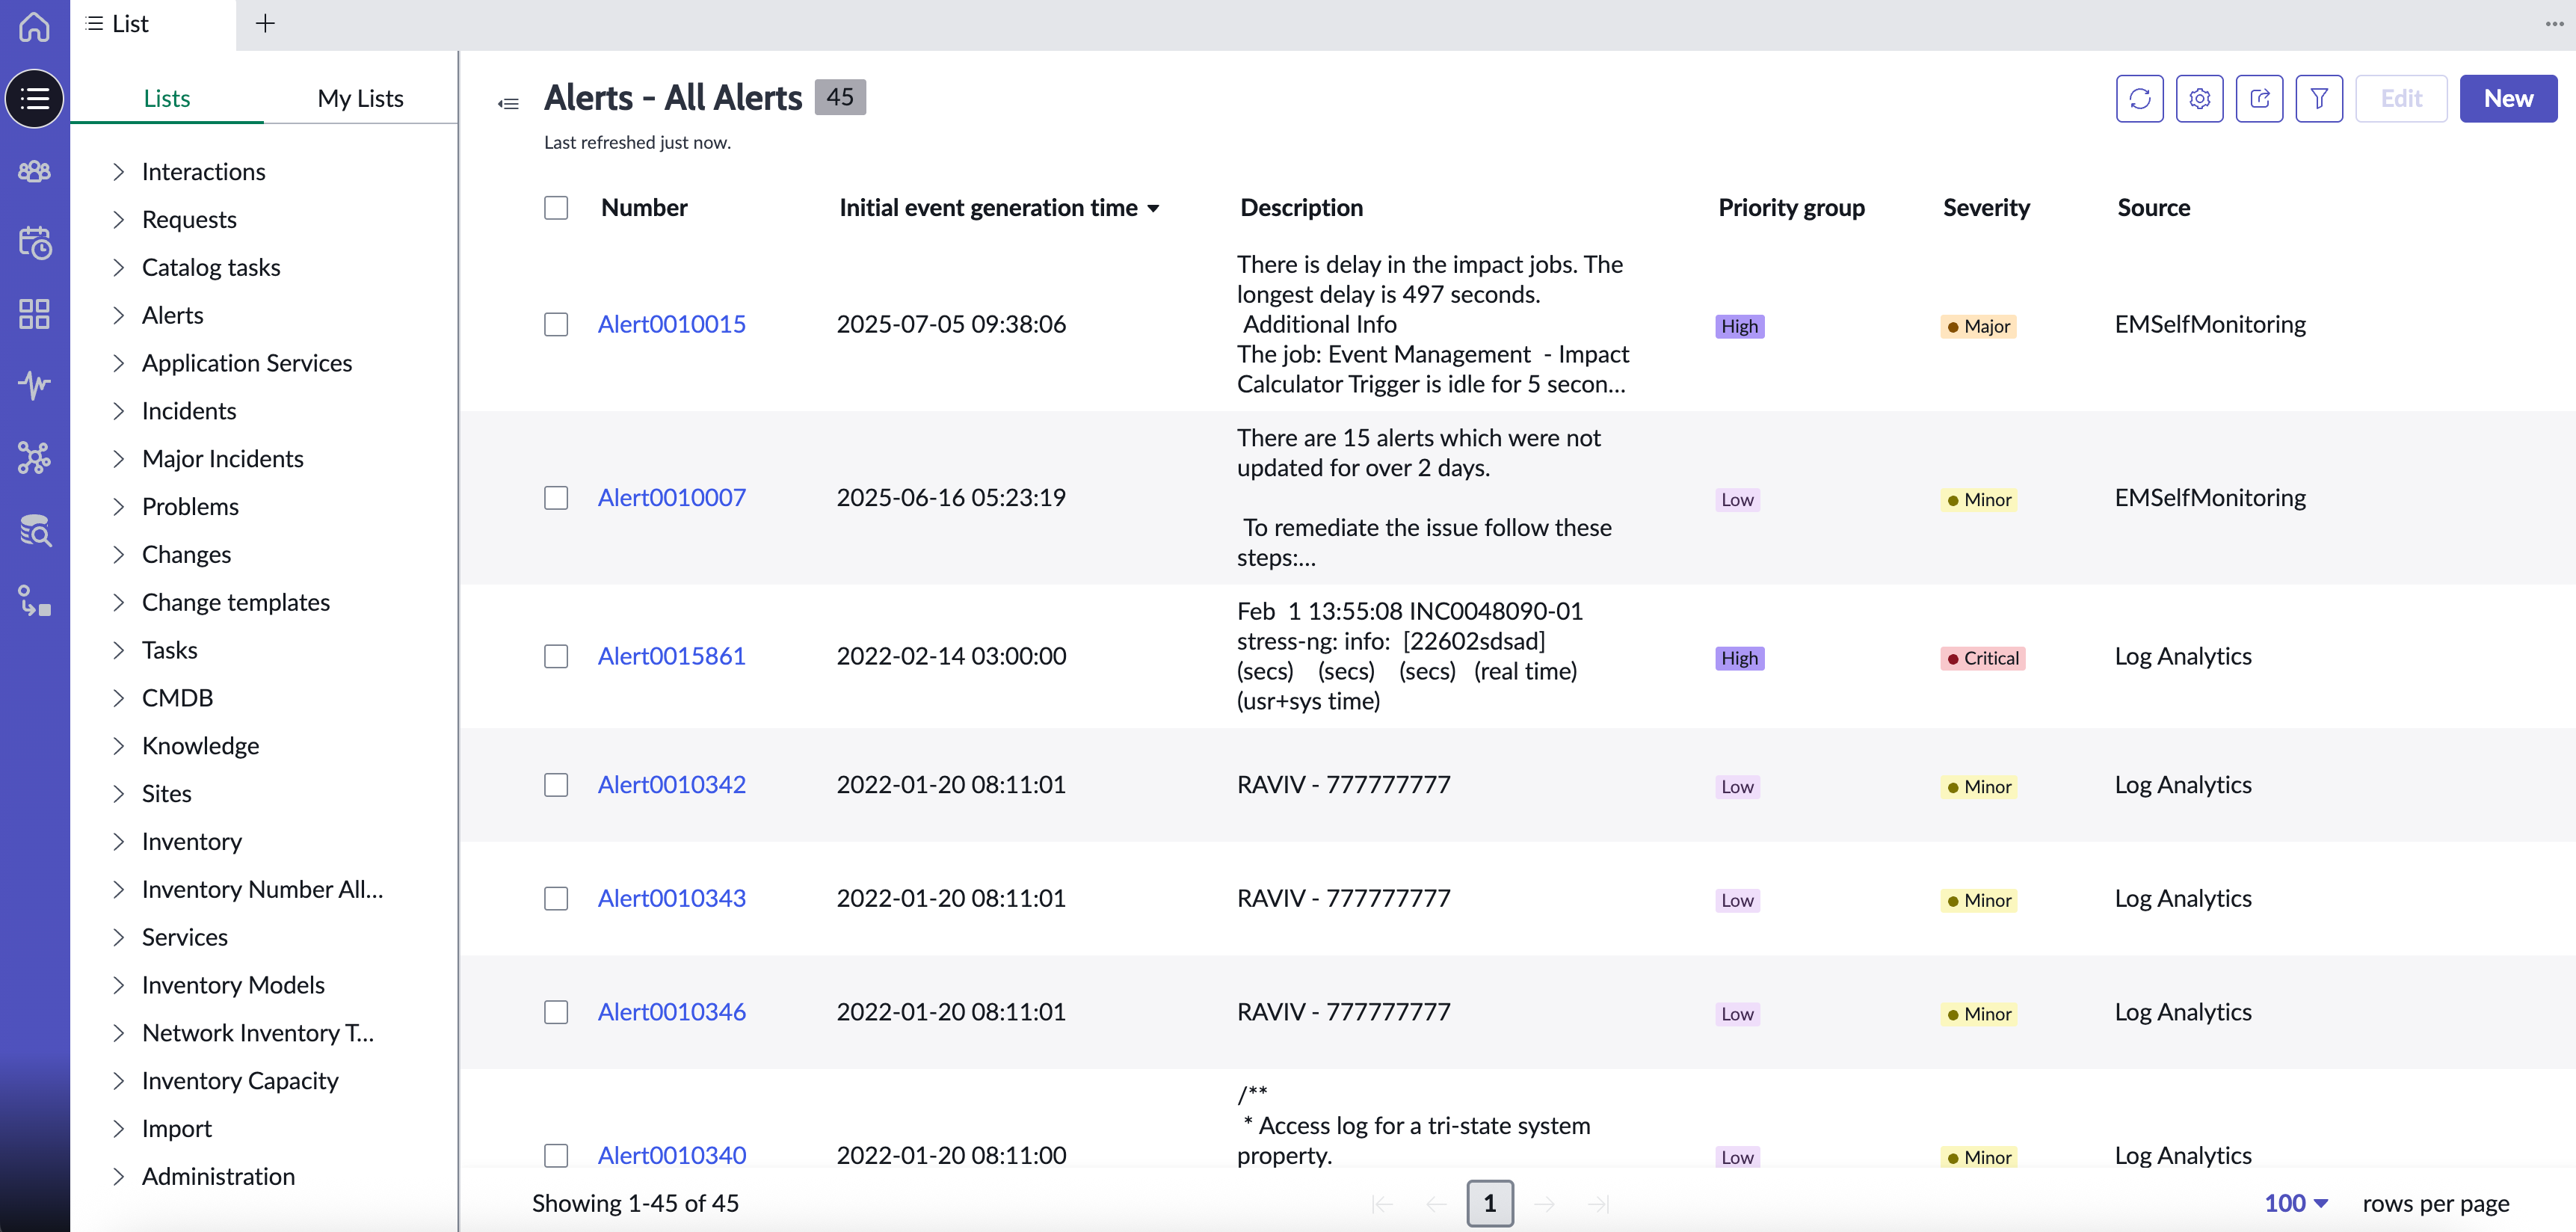Screen dimensions: 2576x1232
Task: Click the Number column header
Action: pos(644,207)
